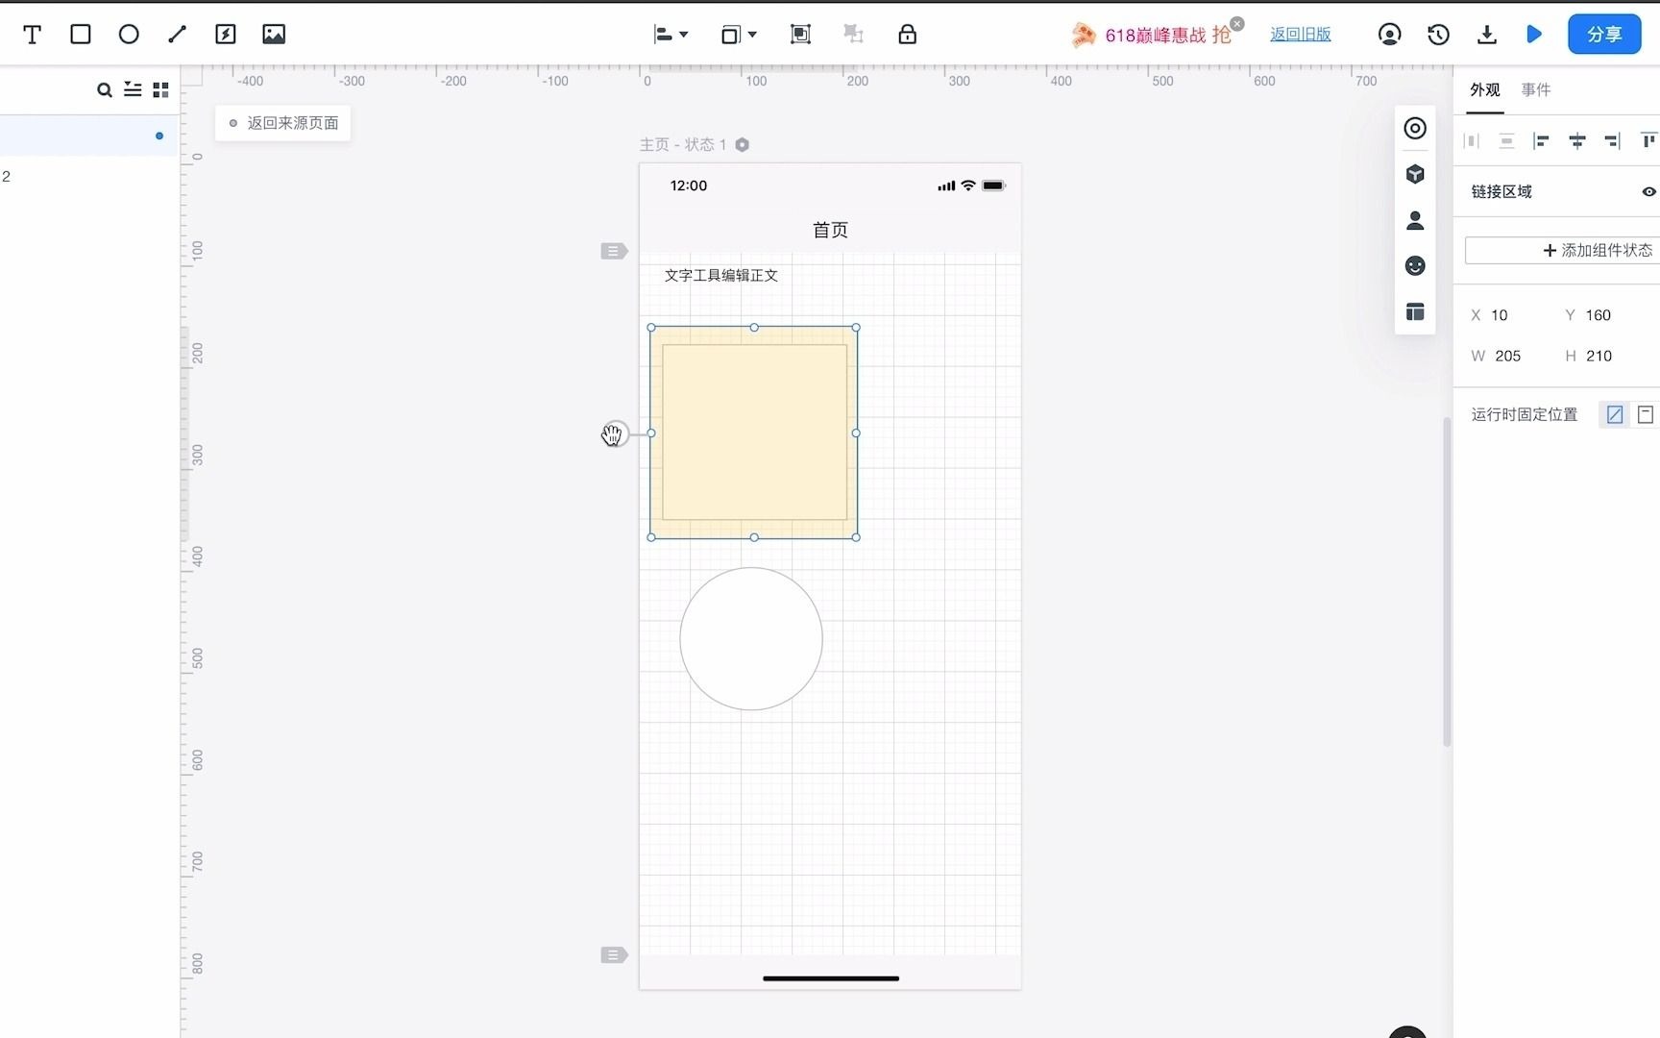Click the Ungroup icon in toolbar
Viewport: 1660px width, 1038px height.
pyautogui.click(x=853, y=35)
